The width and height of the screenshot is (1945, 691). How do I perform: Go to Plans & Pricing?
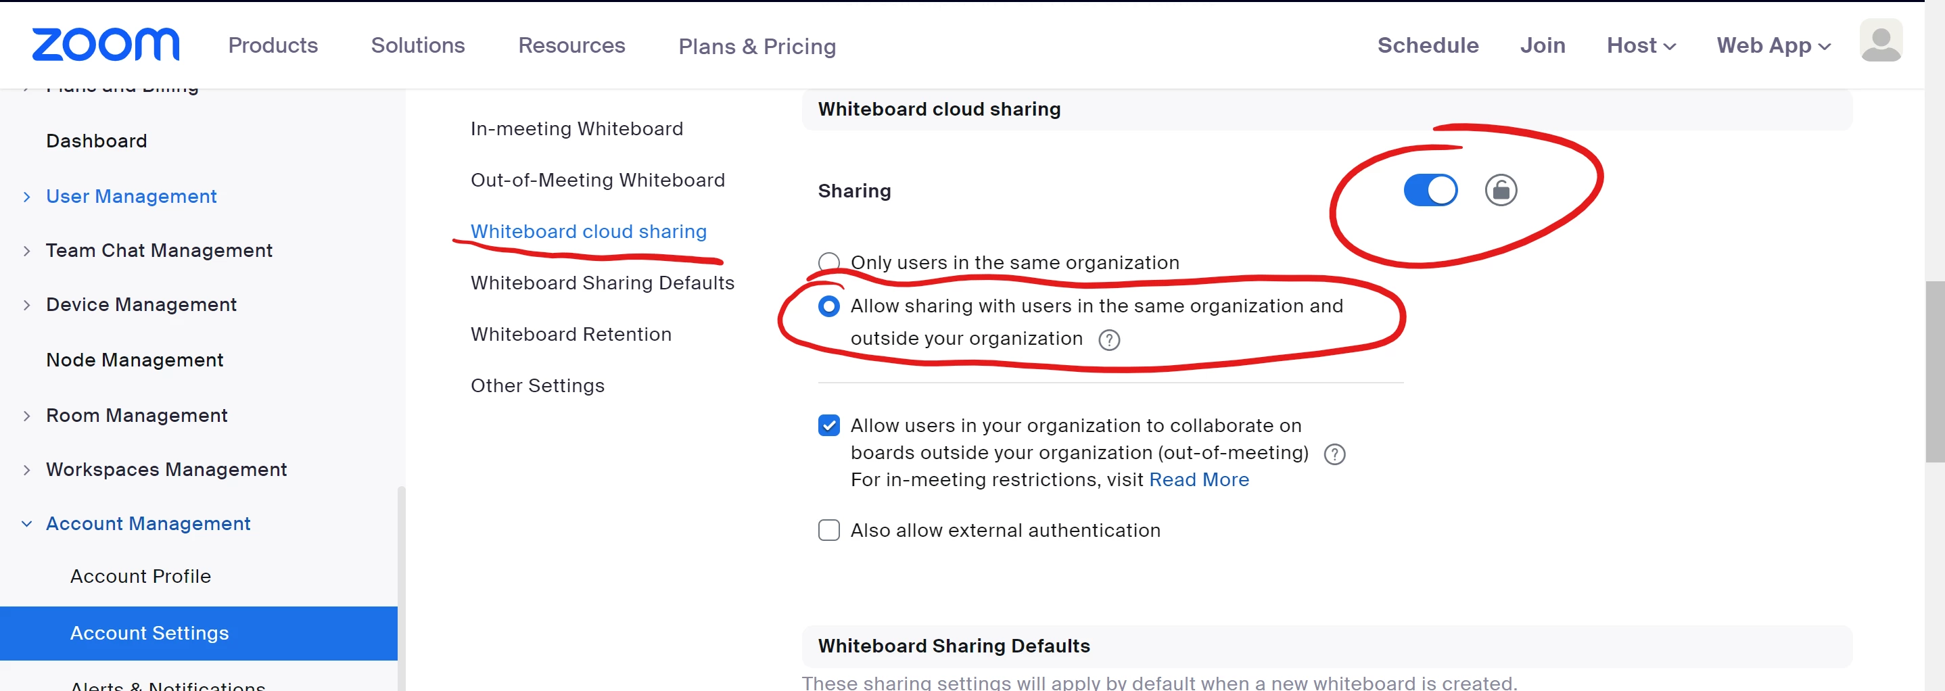(757, 47)
